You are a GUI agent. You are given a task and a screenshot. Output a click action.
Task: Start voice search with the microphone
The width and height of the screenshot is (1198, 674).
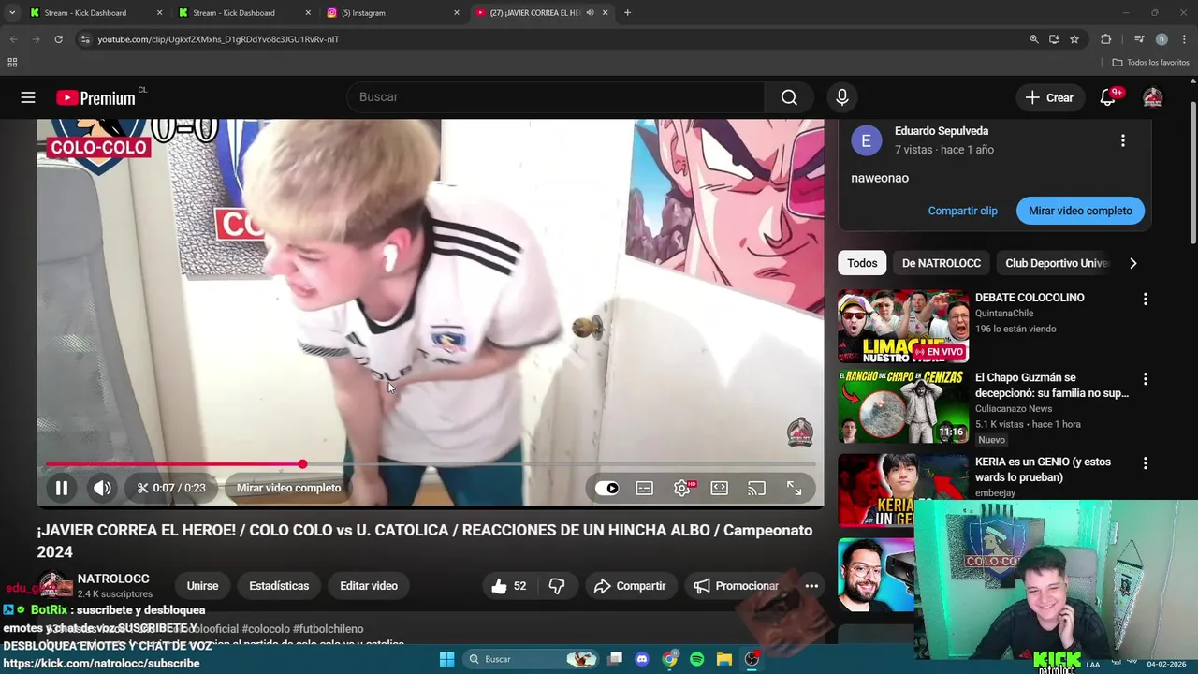pyautogui.click(x=841, y=97)
